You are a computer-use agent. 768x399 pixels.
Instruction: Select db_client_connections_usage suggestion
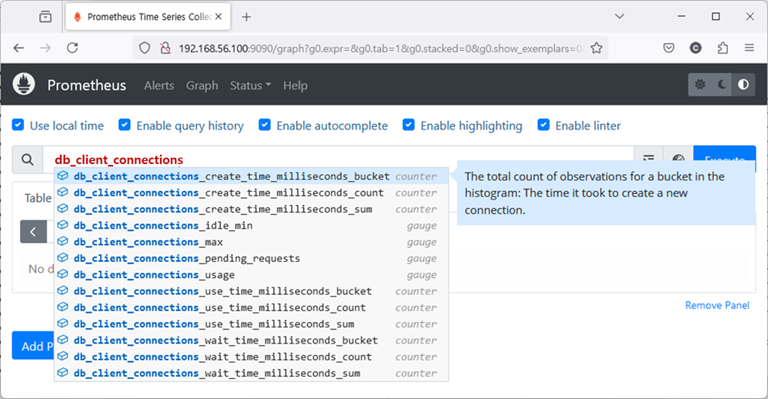tap(252, 275)
